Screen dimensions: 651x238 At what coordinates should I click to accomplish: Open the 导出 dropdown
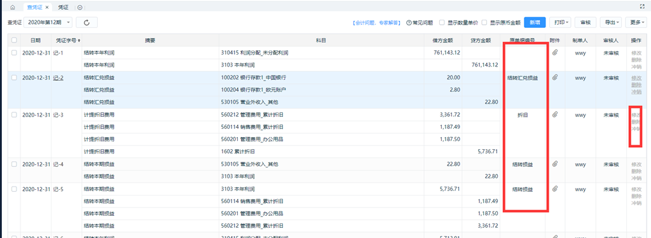coord(611,22)
